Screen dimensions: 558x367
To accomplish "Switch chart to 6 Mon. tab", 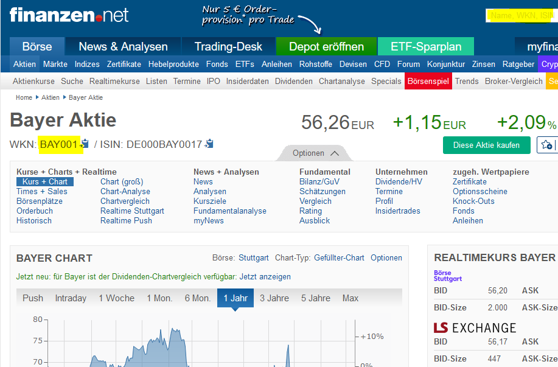I will click(198, 298).
